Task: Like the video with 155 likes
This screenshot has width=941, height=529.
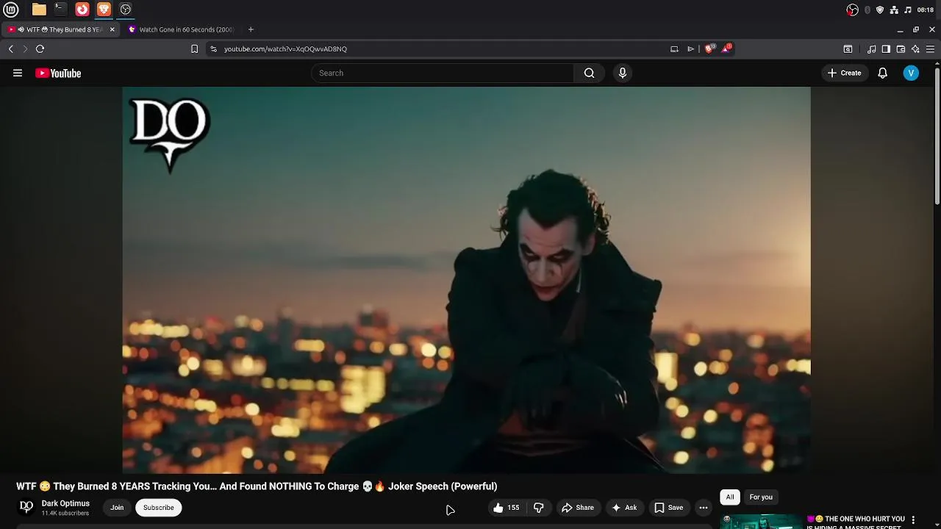Action: coord(507,508)
